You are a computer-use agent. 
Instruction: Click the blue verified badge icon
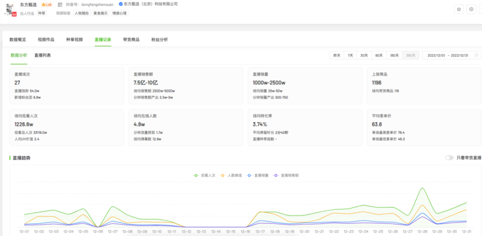[x=120, y=4]
